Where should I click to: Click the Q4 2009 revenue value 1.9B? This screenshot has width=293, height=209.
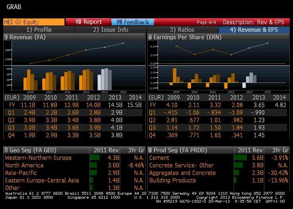(x=29, y=135)
